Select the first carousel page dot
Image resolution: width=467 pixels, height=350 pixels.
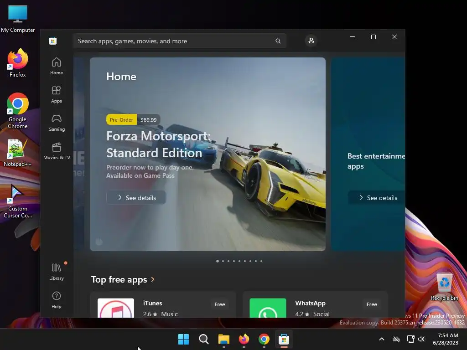click(x=218, y=261)
